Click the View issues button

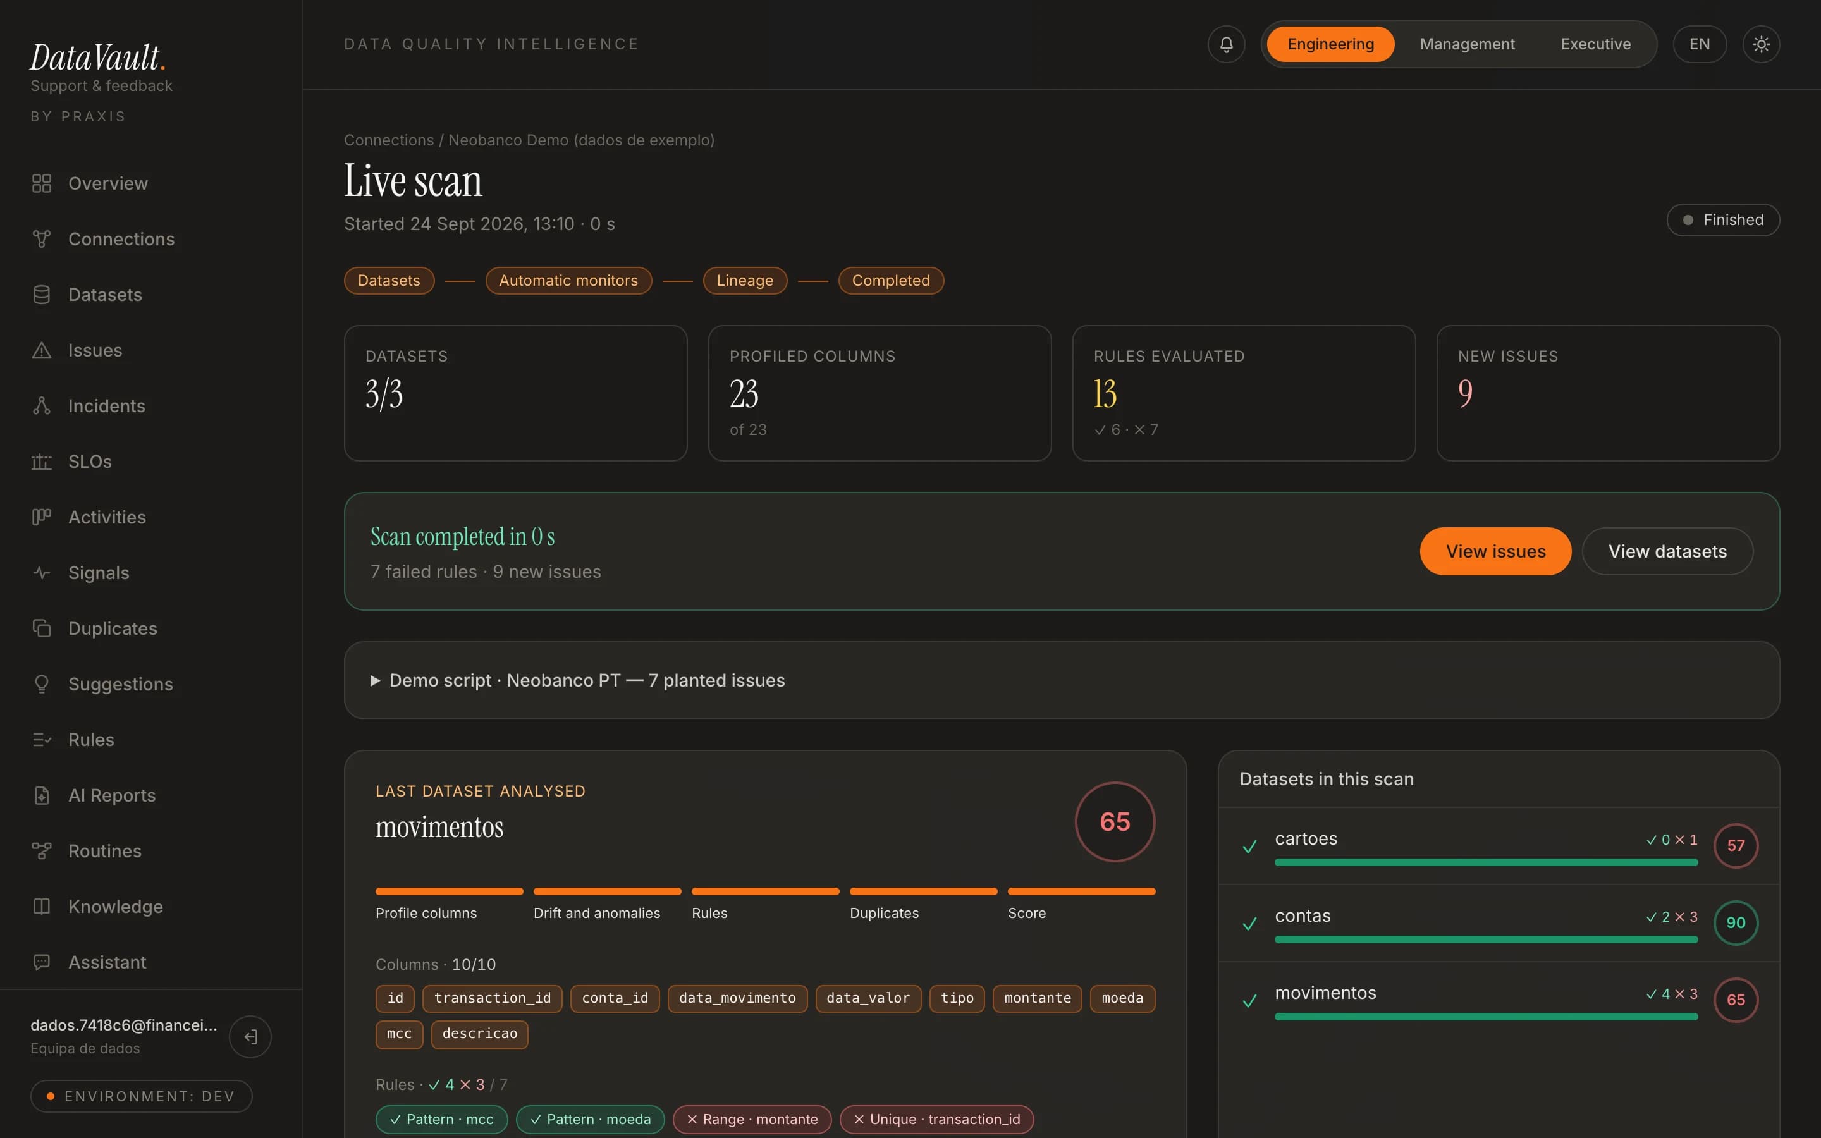tap(1495, 552)
